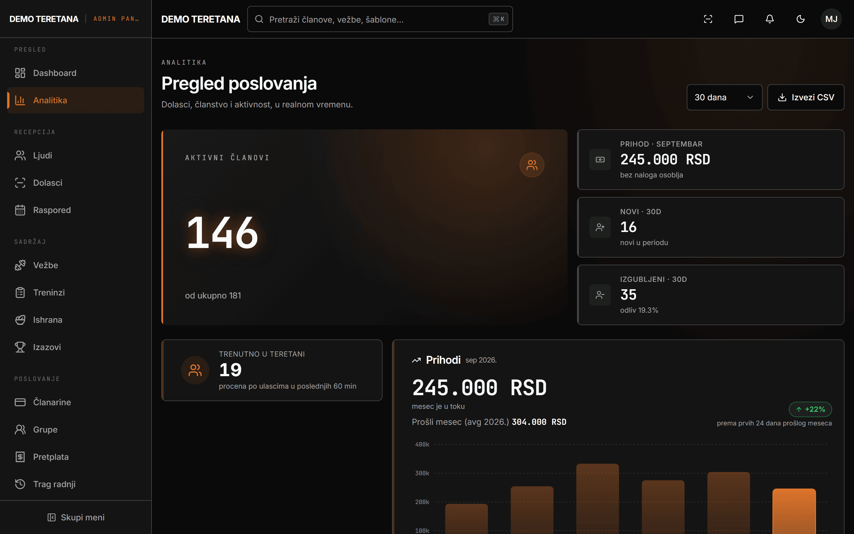Click the Trag radnji history icon
The image size is (854, 534).
click(x=20, y=484)
